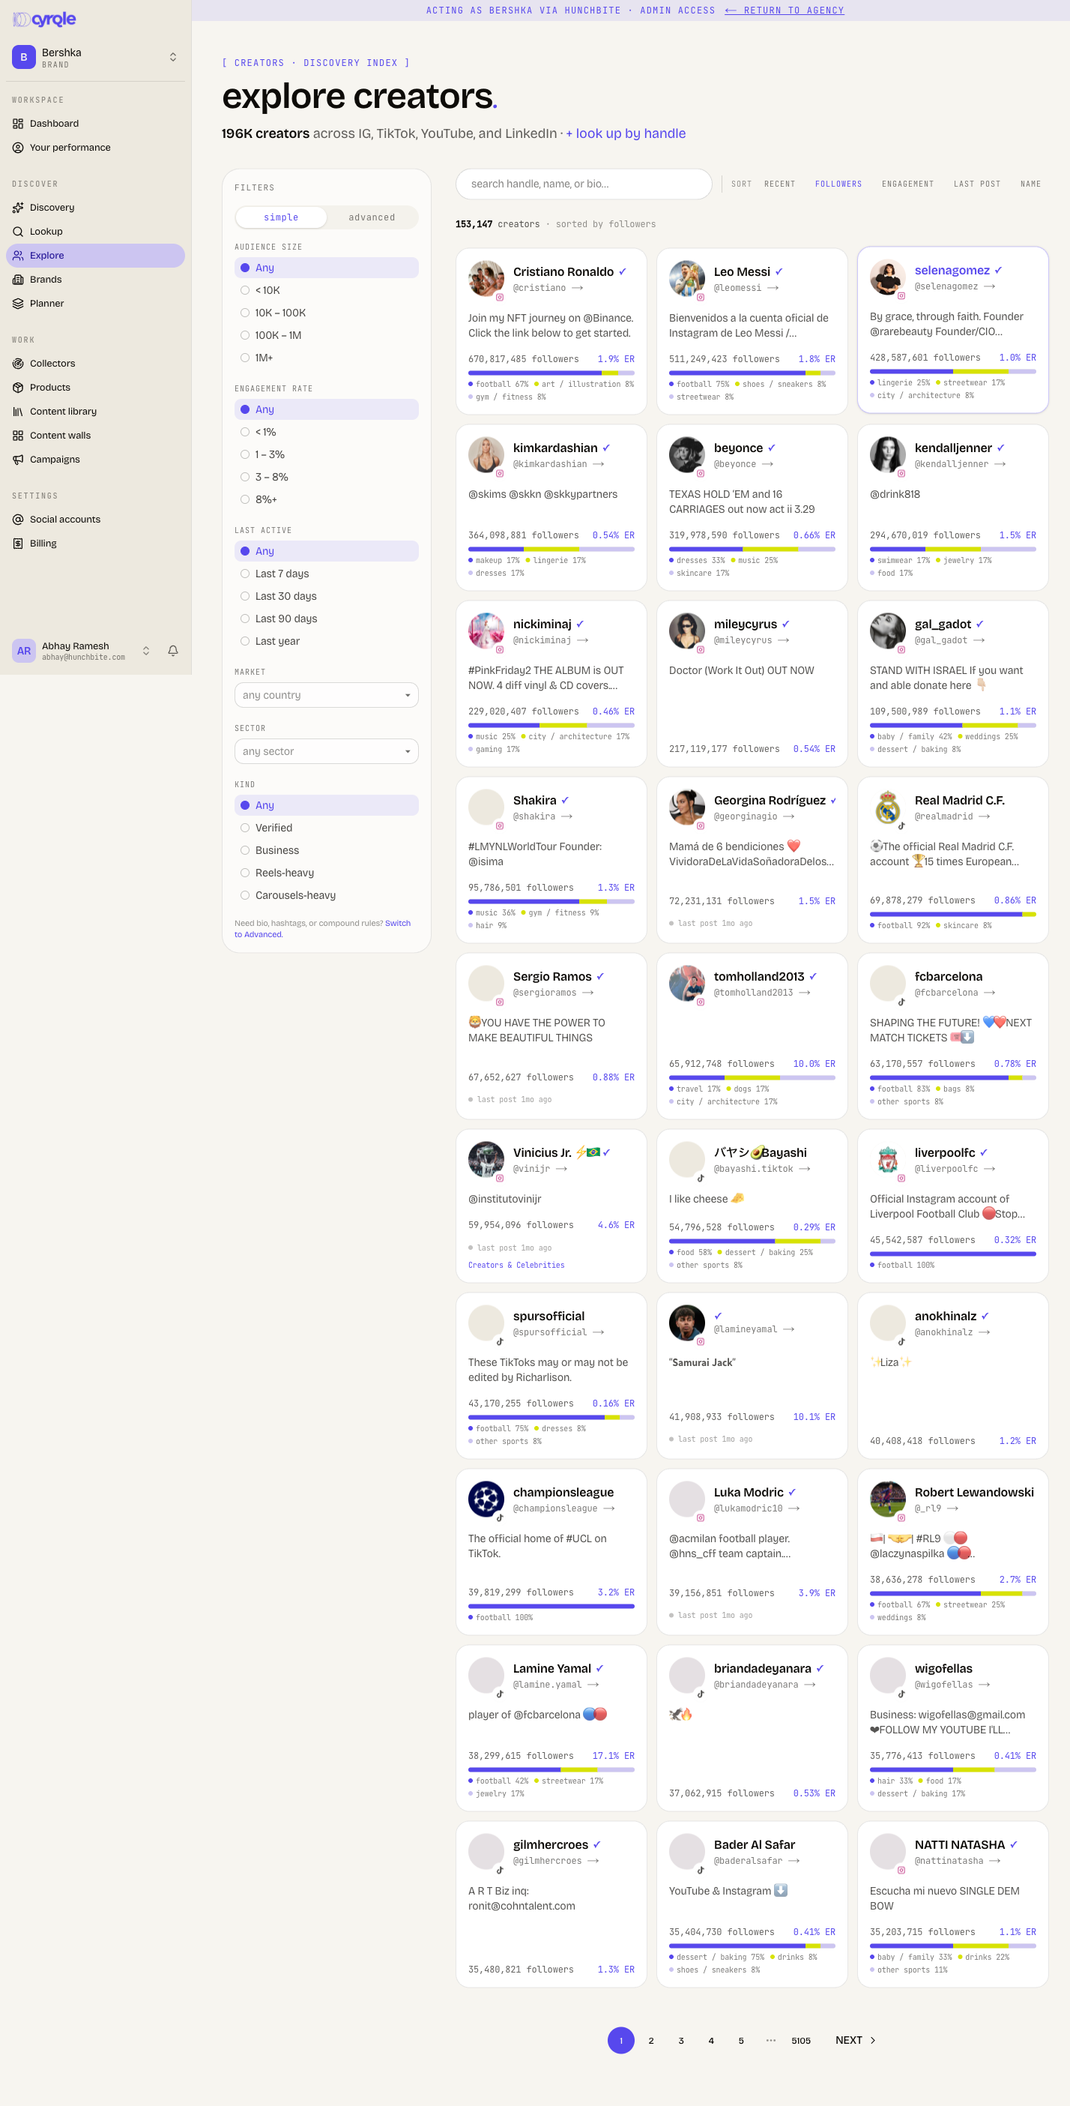
Task: Click the Discovery sparkle icon
Action: pyautogui.click(x=18, y=208)
